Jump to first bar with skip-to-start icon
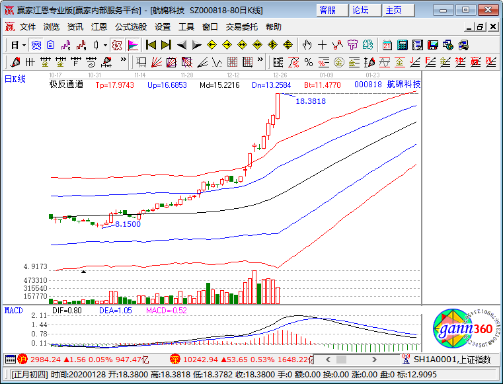The width and height of the screenshot is (503, 384). pyautogui.click(x=151, y=45)
